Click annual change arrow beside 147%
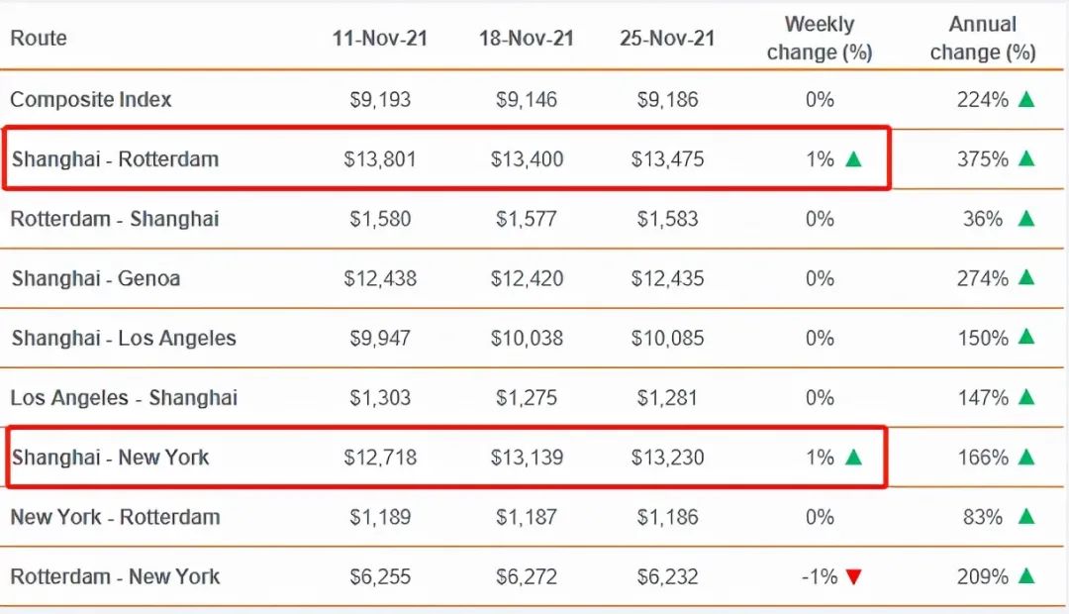The height and width of the screenshot is (614, 1069). click(x=1026, y=398)
